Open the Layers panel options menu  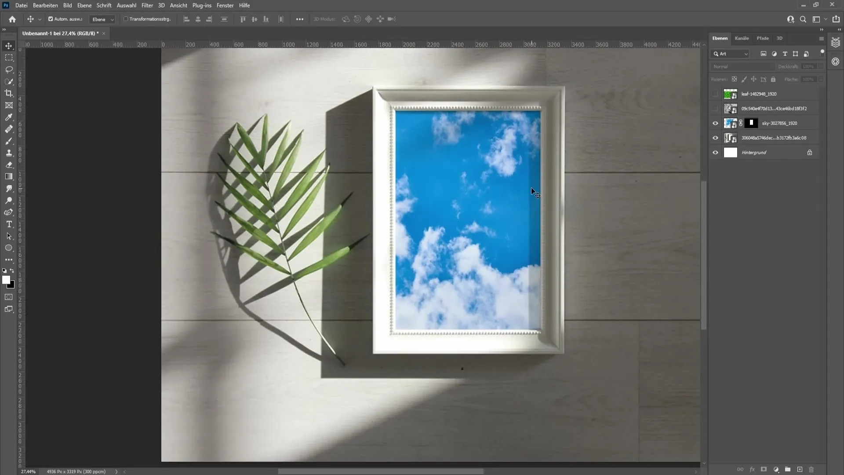[x=821, y=39]
